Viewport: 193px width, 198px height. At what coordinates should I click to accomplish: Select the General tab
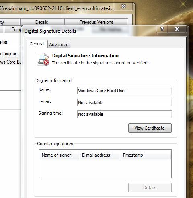[37, 44]
